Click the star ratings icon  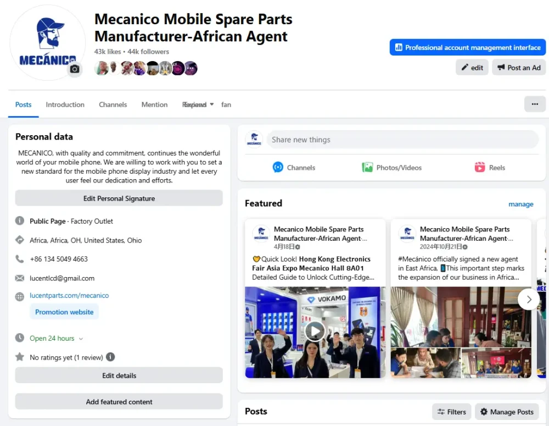pos(20,357)
